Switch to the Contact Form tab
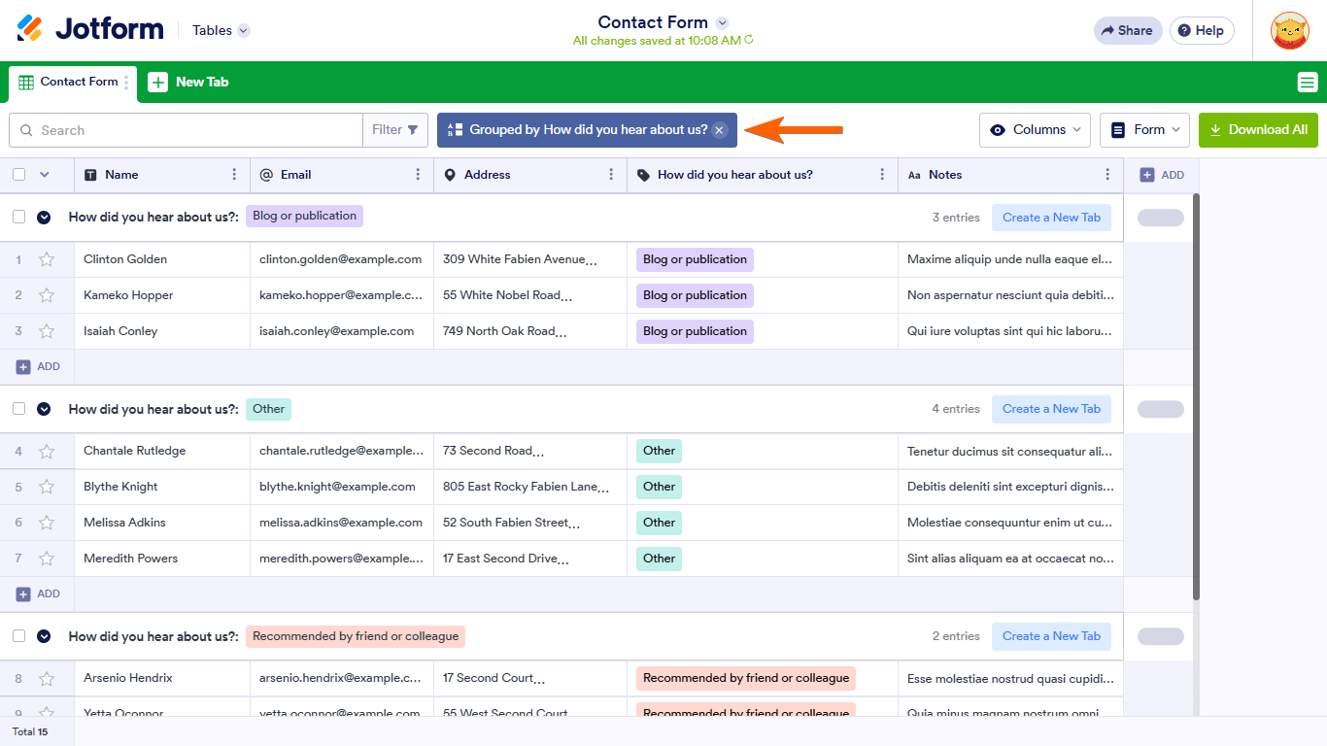This screenshot has width=1327, height=746. (70, 83)
